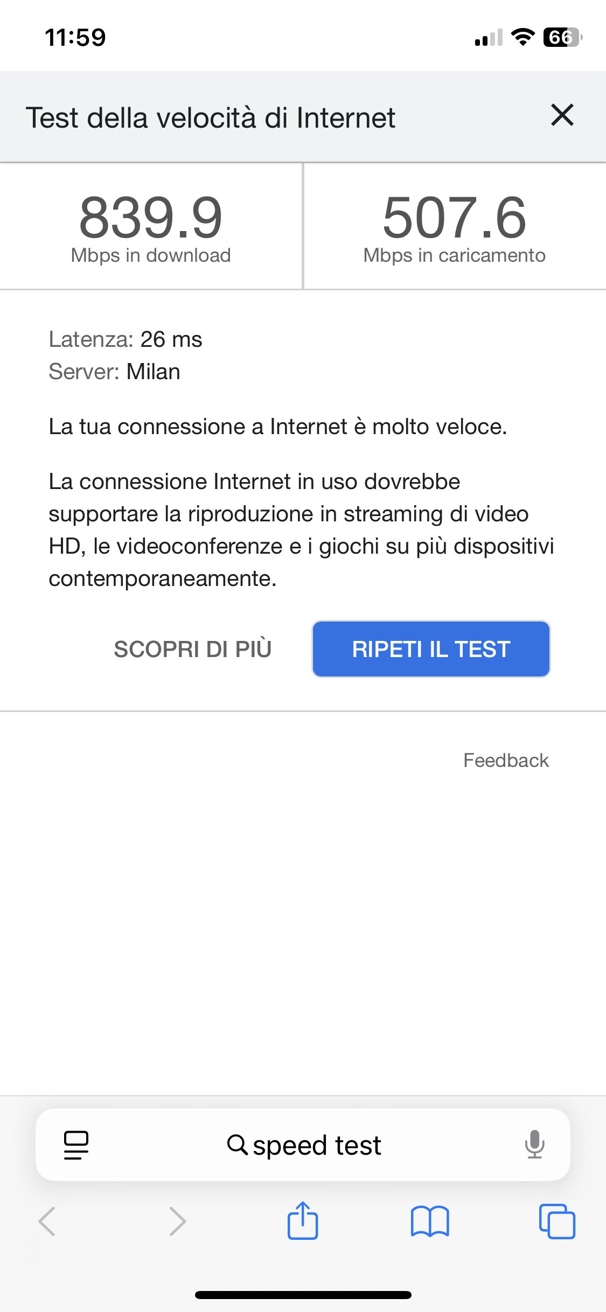Show open tabs with the tabs icon
The image size is (606, 1312).
(x=557, y=1221)
